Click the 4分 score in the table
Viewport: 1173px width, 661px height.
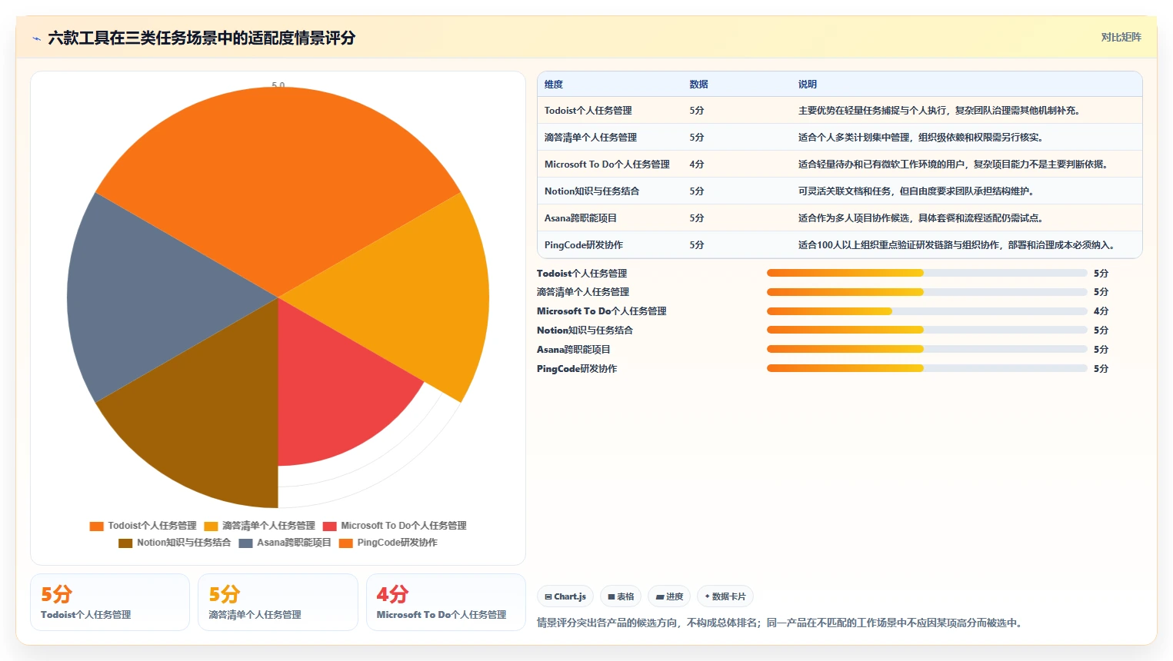(x=697, y=164)
